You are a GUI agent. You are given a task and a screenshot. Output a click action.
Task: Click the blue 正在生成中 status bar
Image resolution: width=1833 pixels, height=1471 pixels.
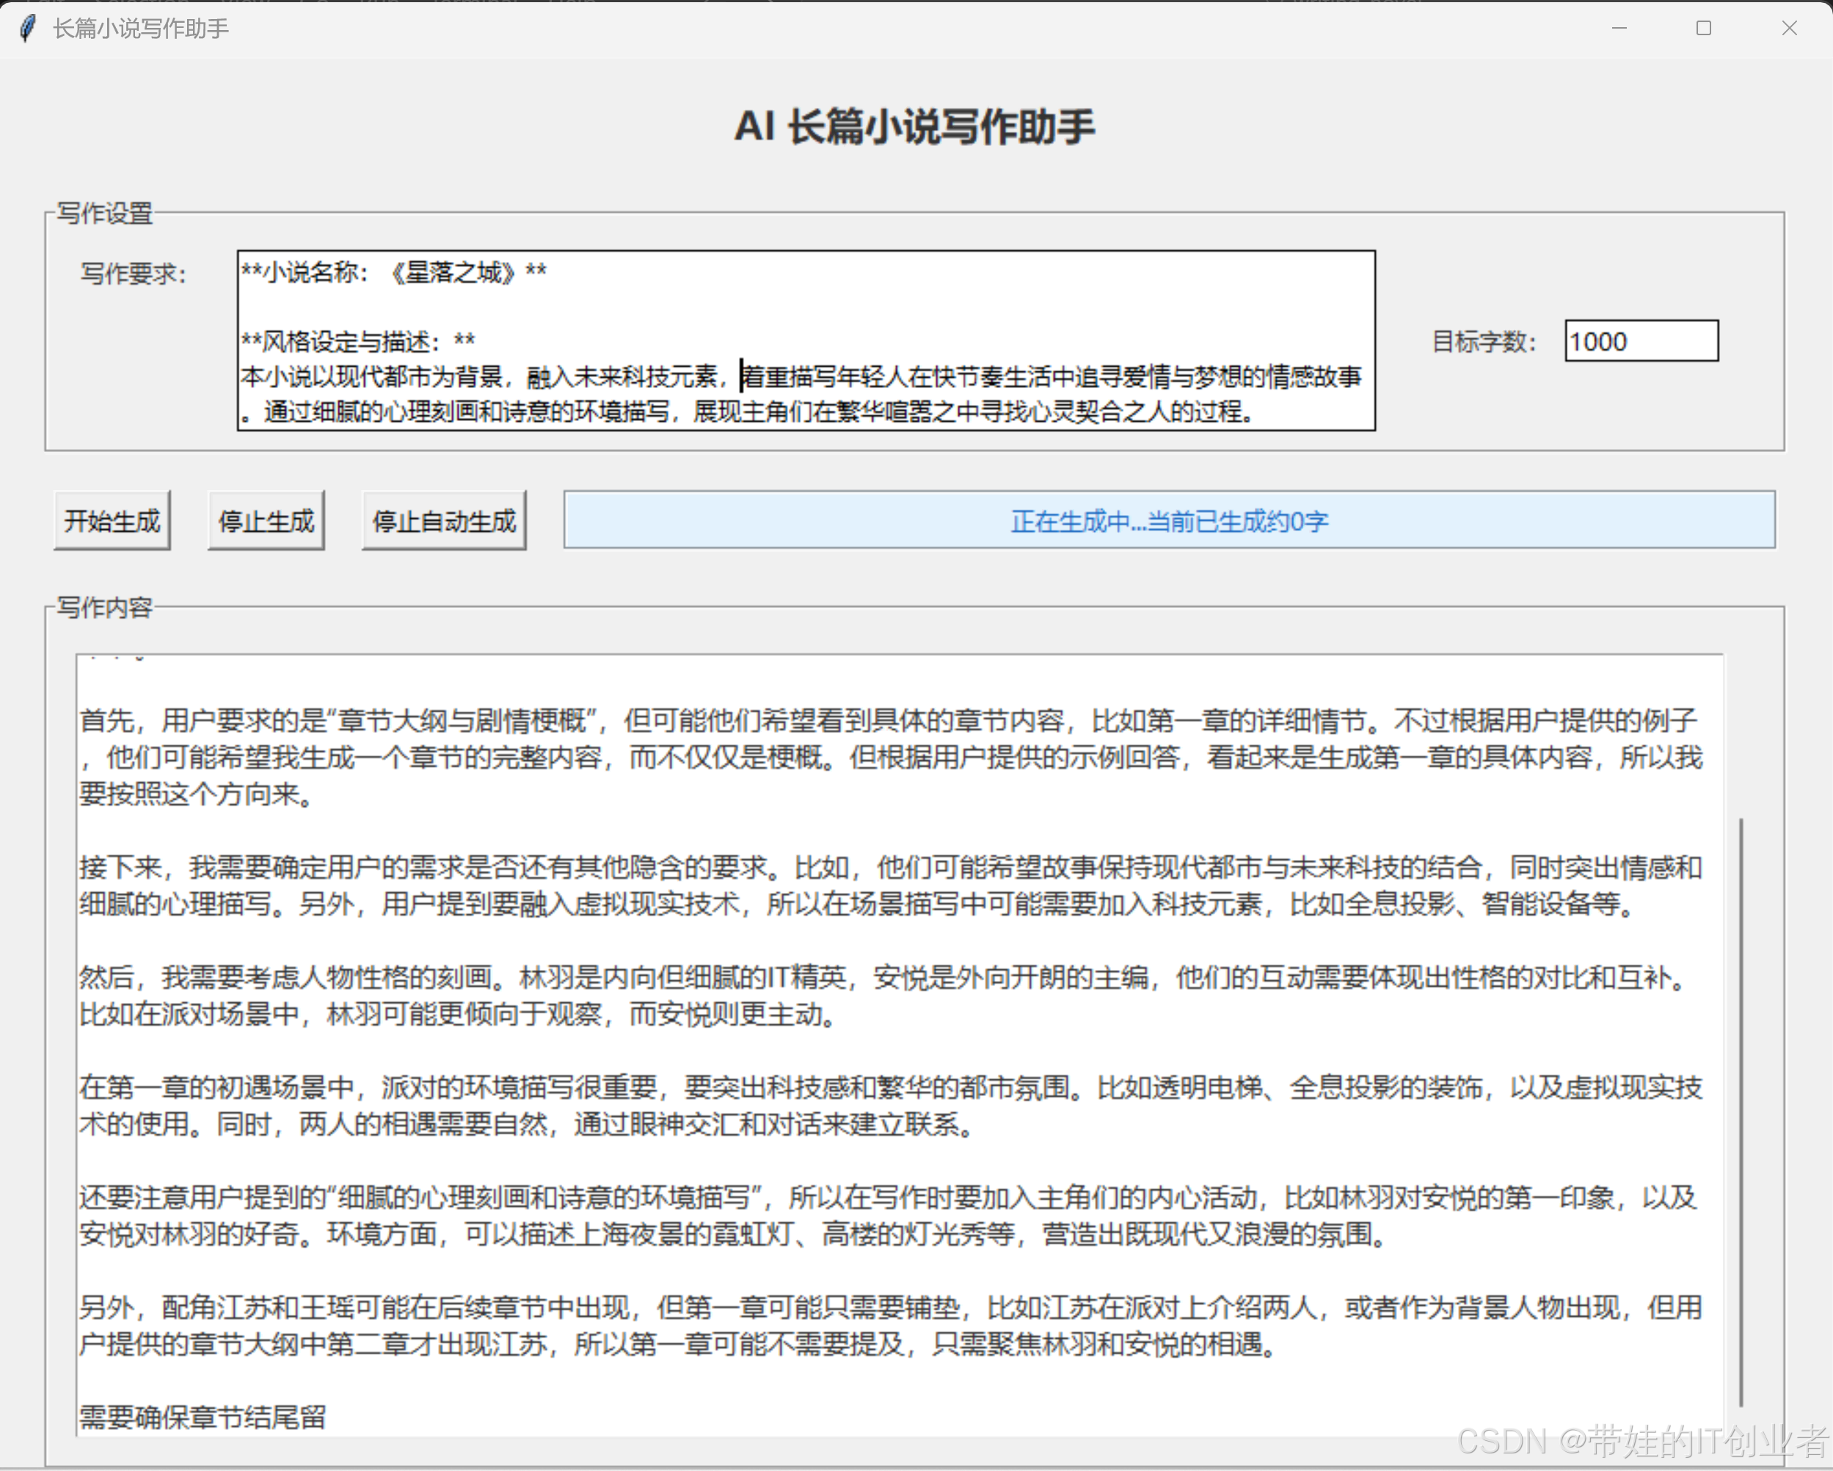pyautogui.click(x=1168, y=520)
